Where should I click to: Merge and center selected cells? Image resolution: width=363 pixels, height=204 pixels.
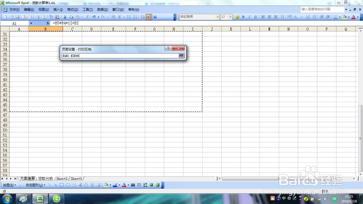282,17
